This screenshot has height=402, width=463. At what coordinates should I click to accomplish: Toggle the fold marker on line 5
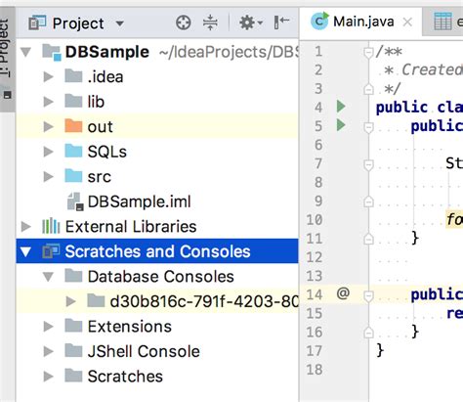(368, 127)
